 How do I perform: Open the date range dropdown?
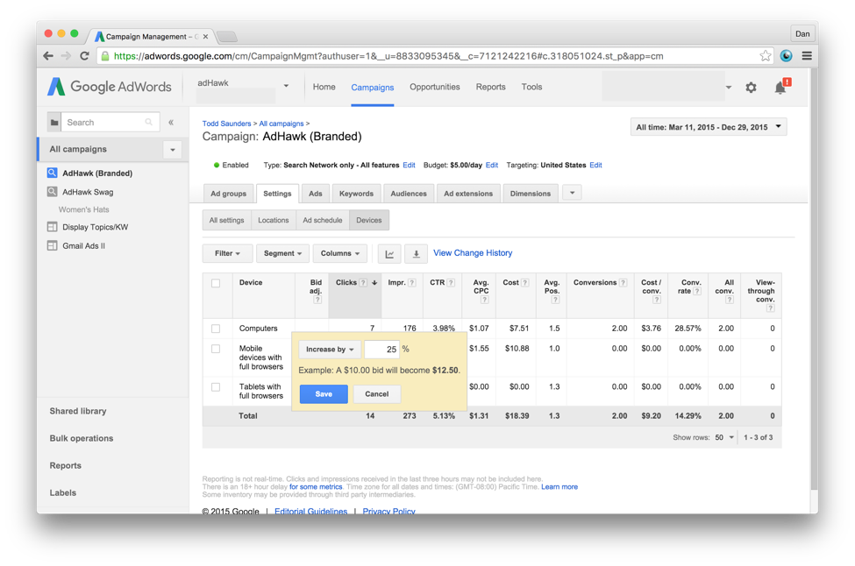(x=709, y=127)
